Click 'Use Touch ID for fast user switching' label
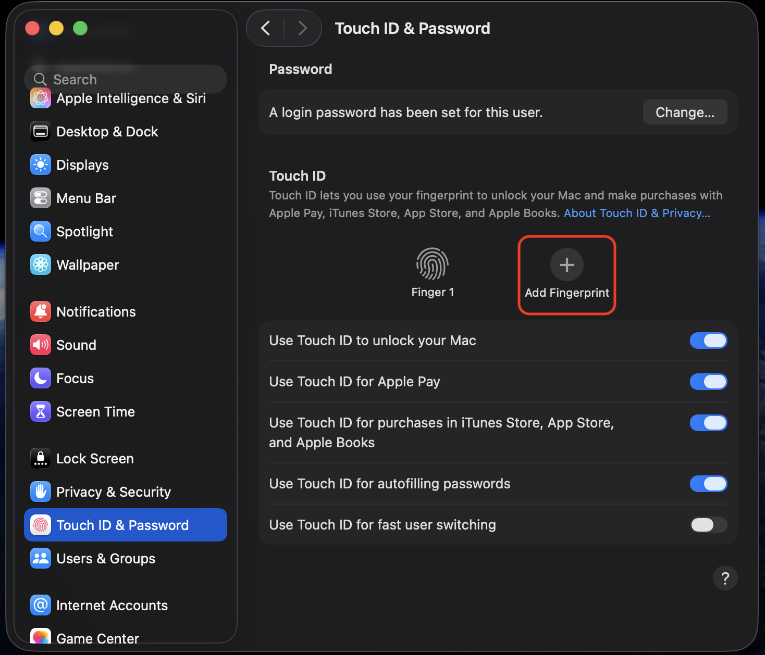The width and height of the screenshot is (765, 655). click(x=382, y=525)
